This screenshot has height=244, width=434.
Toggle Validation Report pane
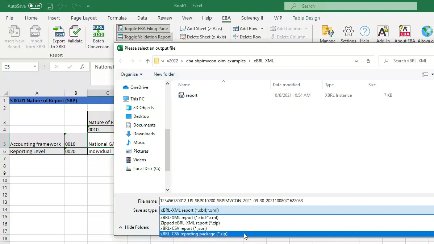pos(144,37)
